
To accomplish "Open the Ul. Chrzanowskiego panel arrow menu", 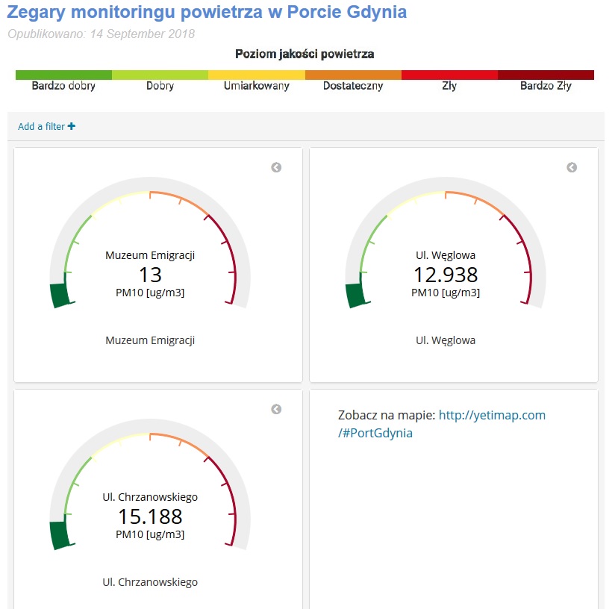I will tap(276, 410).
